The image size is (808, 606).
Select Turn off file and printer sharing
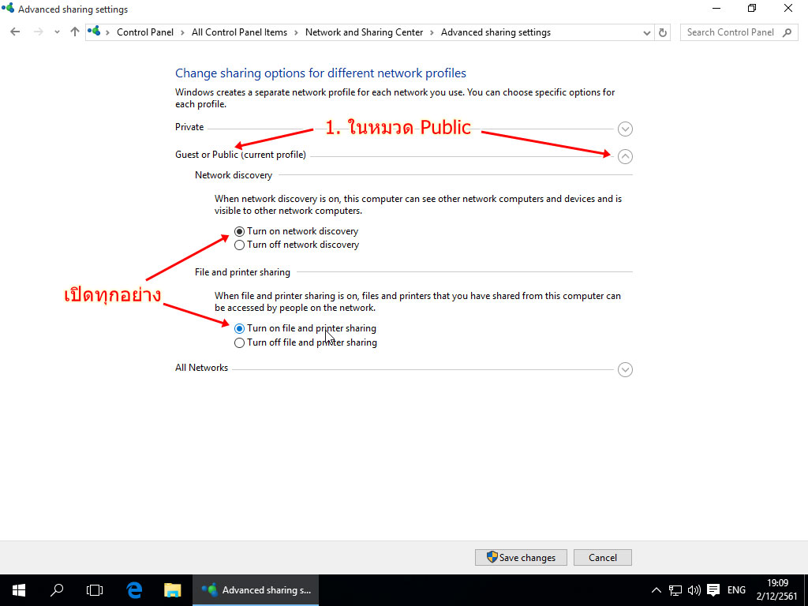coord(240,343)
